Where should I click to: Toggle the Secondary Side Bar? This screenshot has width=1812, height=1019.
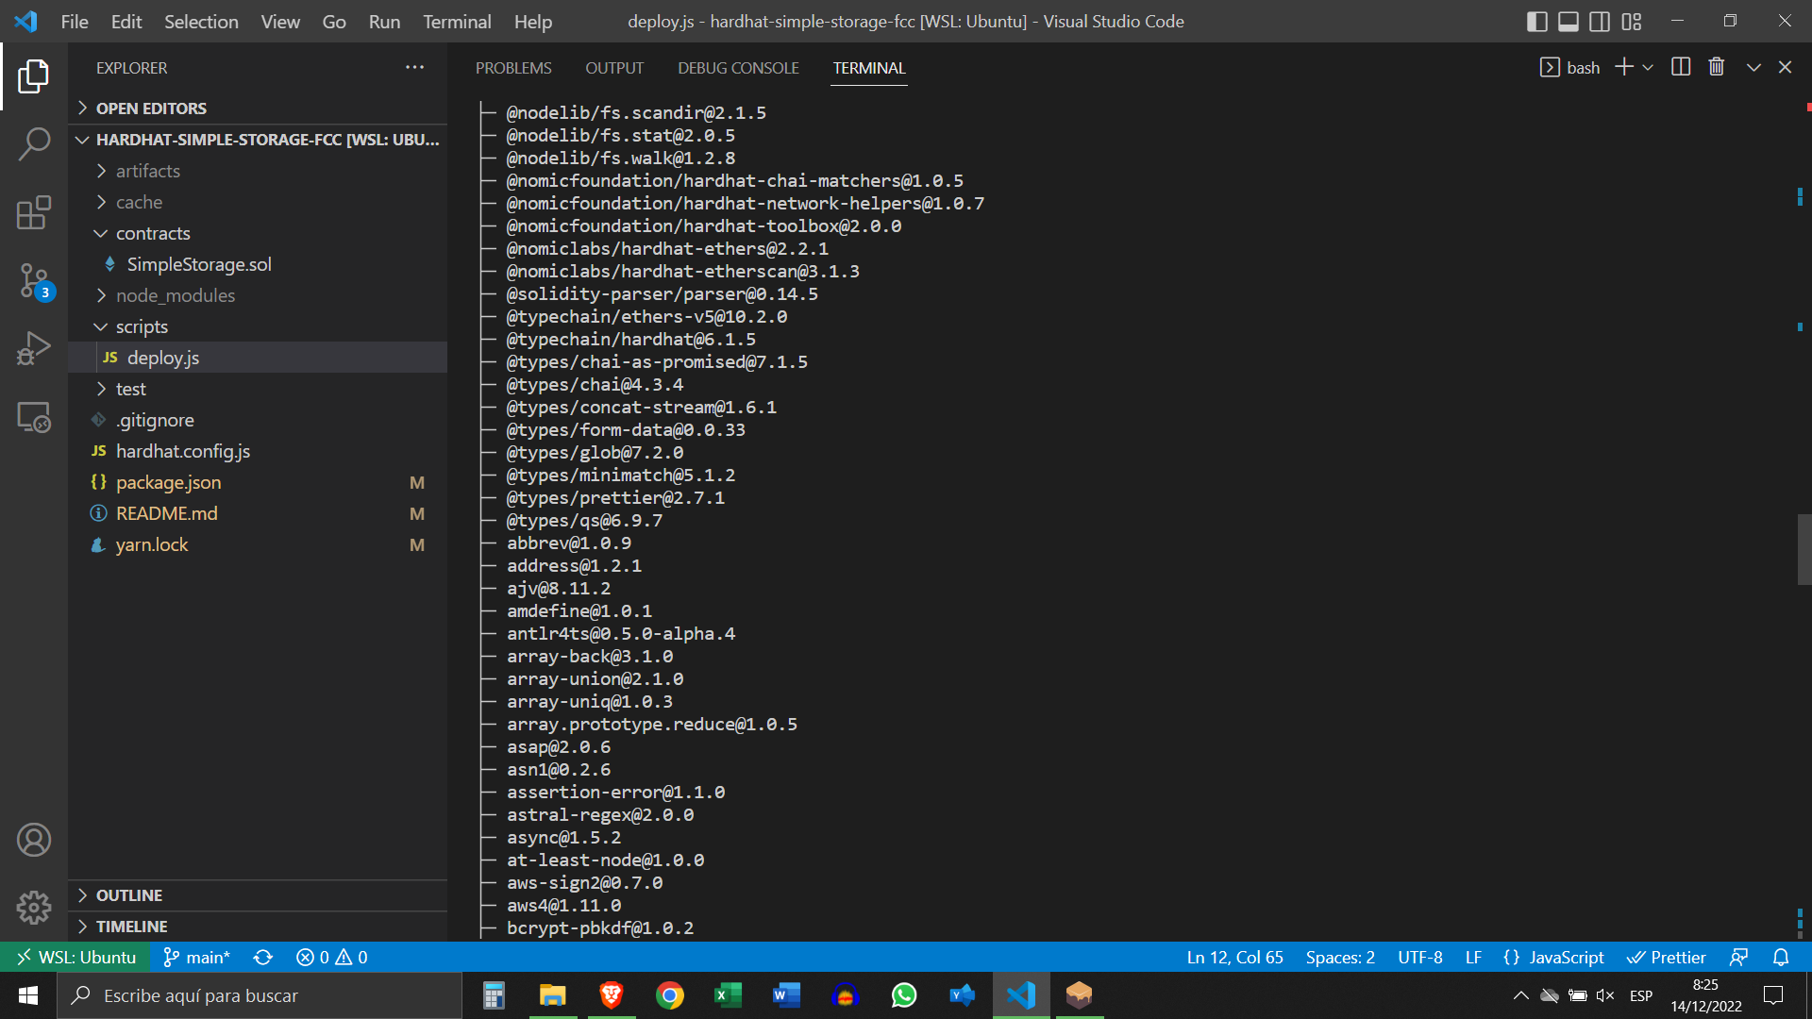1599,21
